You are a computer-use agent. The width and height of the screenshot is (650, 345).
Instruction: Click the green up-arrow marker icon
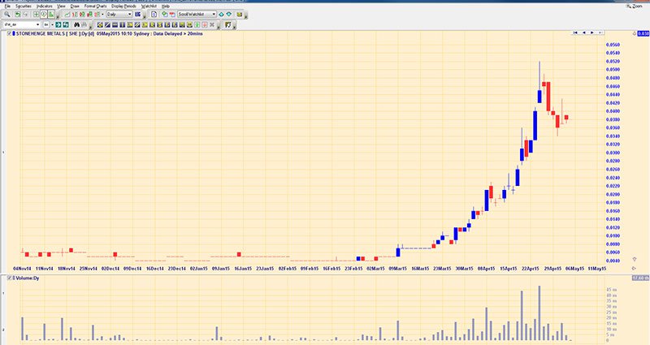pos(197,24)
